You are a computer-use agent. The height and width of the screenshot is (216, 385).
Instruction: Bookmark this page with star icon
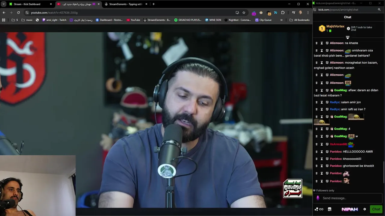click(244, 13)
